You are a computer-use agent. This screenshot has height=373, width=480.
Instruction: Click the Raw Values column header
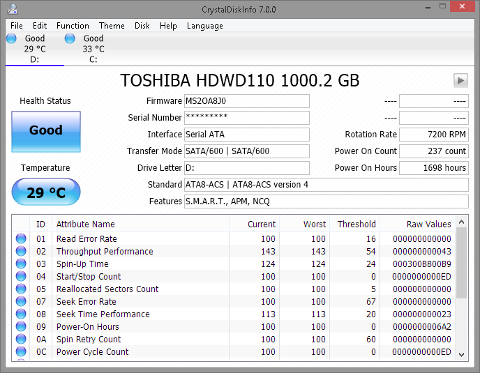[x=428, y=224]
